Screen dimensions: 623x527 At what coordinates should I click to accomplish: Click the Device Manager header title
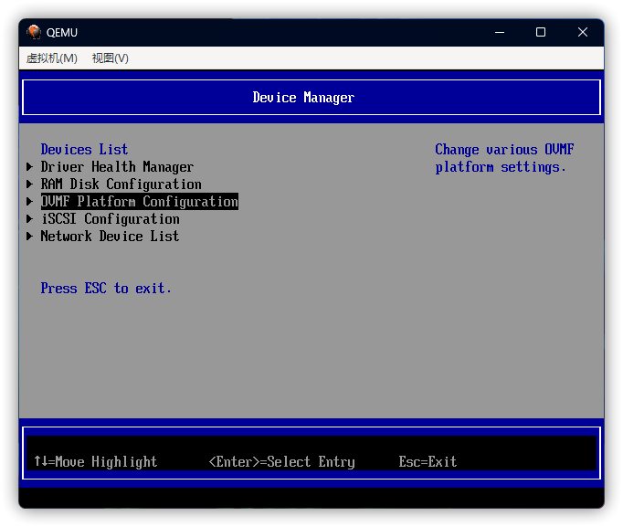pos(303,98)
